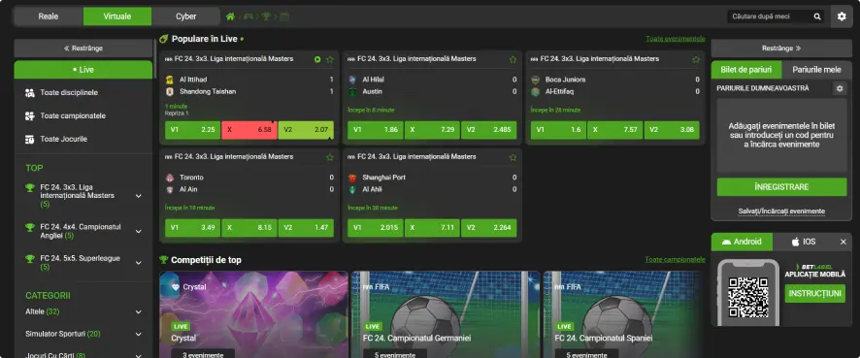Favorite the Al Hilal vs Austin match

point(513,59)
